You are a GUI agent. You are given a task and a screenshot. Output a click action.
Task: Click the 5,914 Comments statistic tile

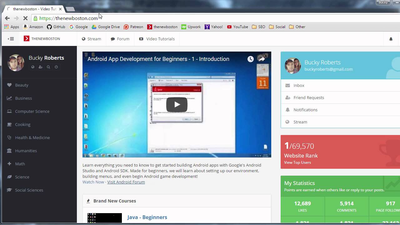347,206
